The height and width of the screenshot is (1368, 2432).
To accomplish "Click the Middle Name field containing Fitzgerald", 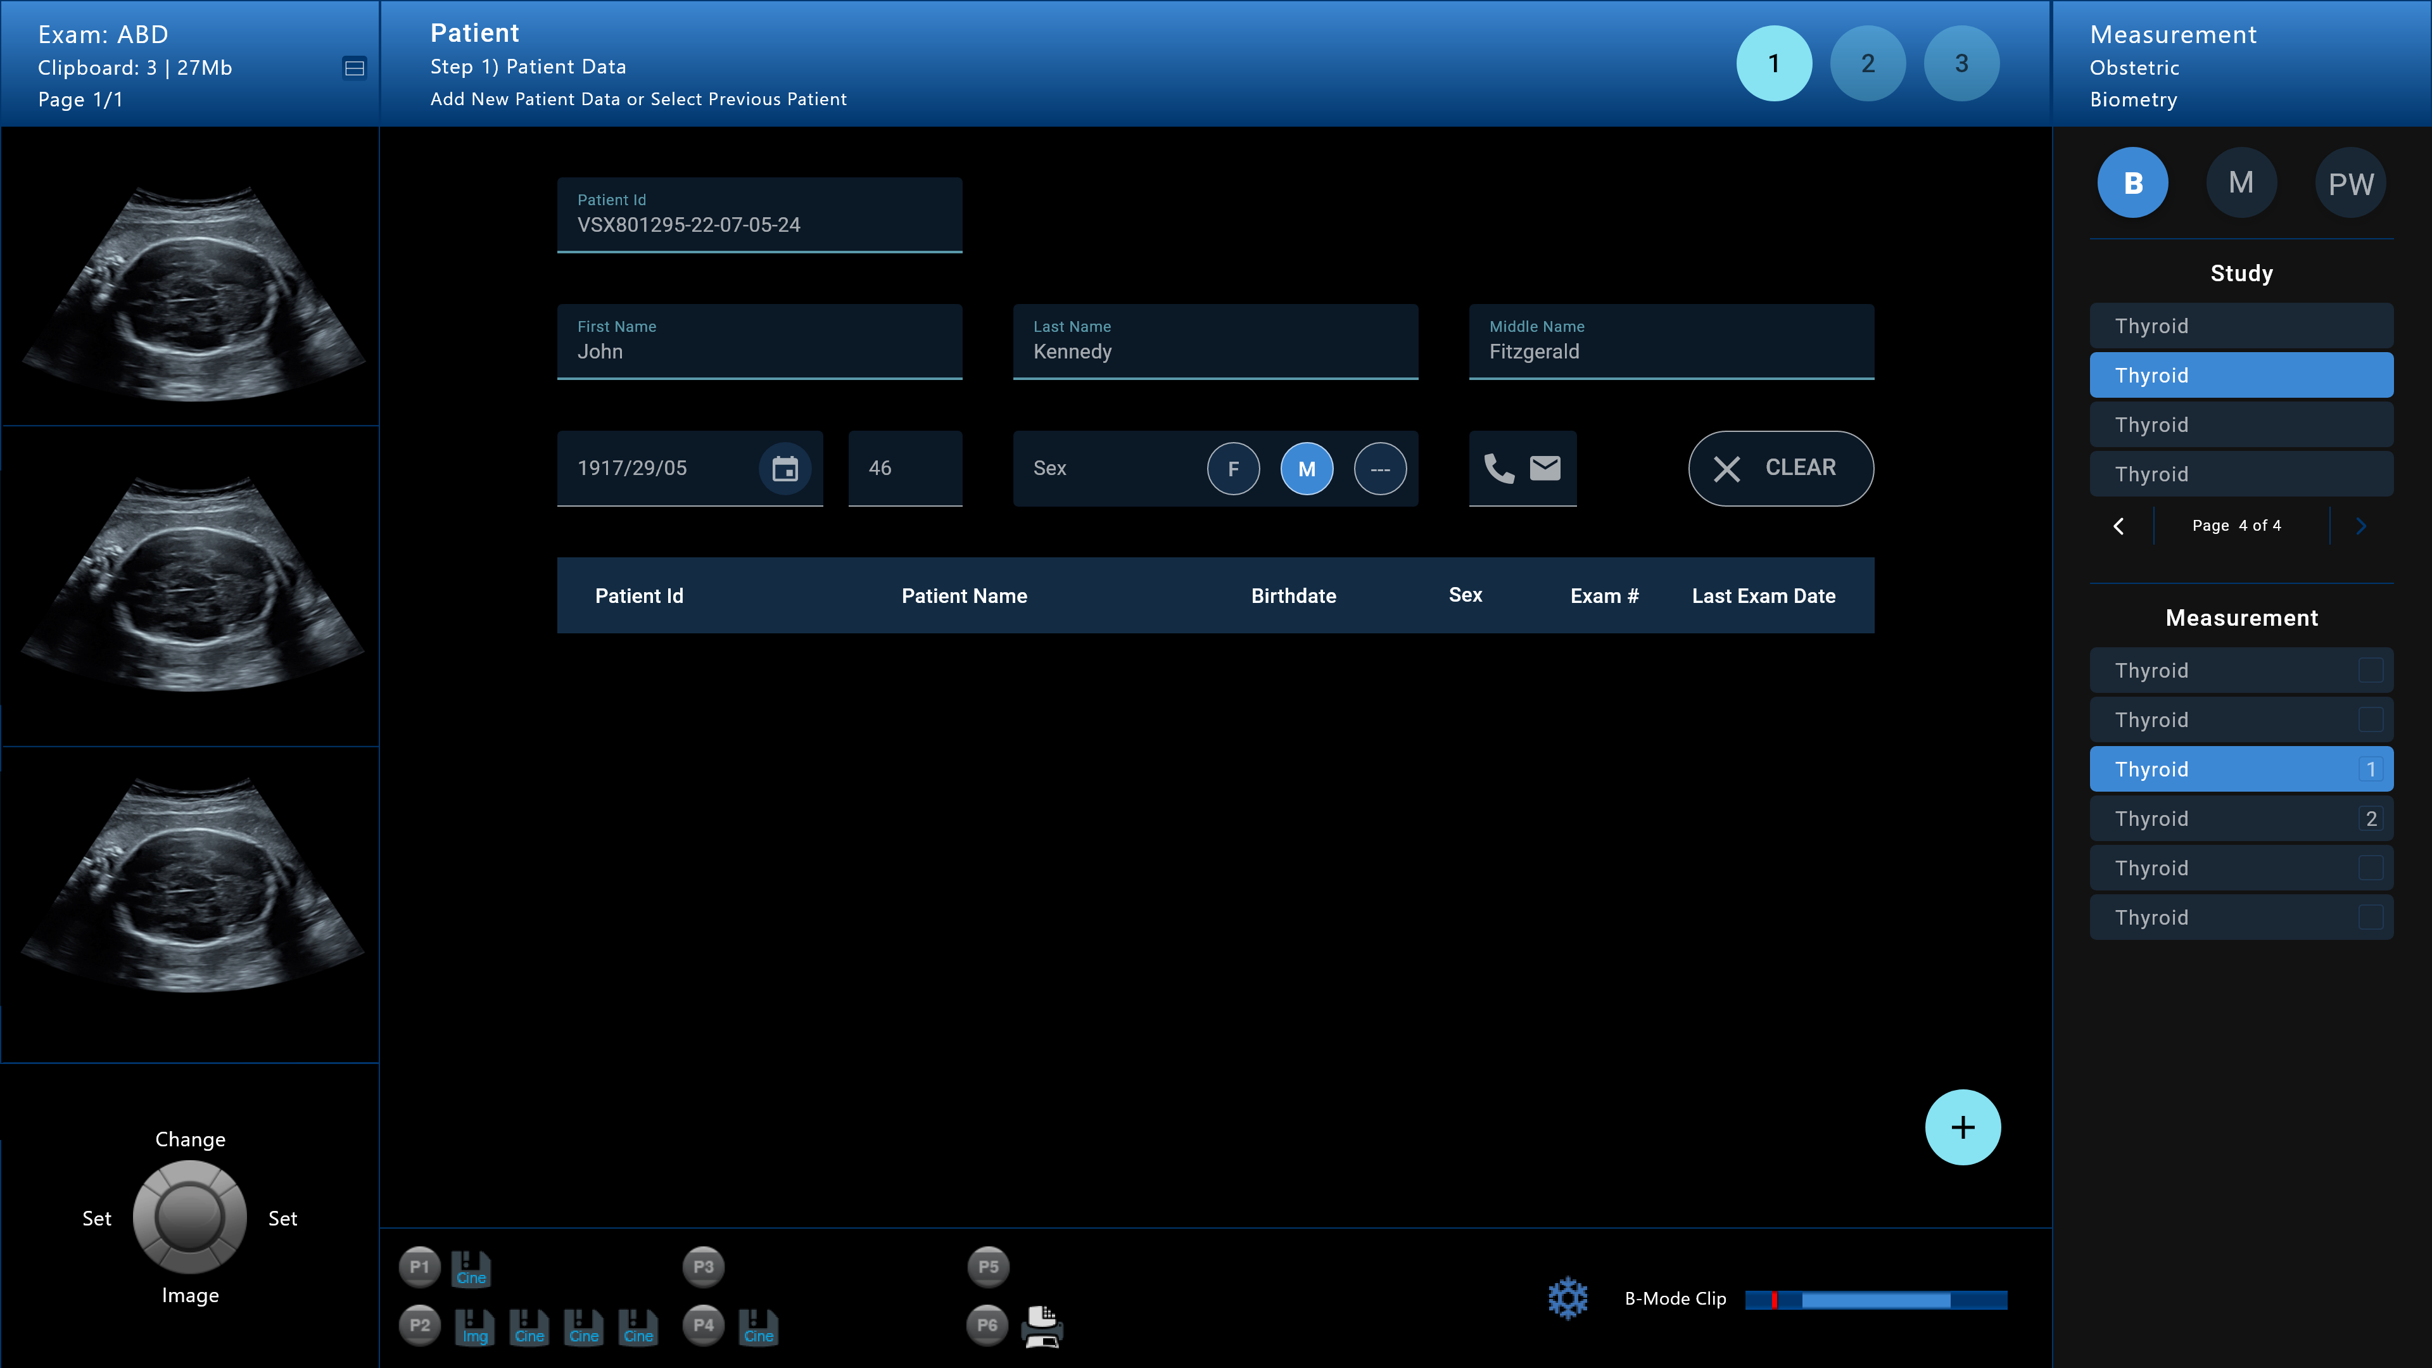I will click(x=1671, y=342).
